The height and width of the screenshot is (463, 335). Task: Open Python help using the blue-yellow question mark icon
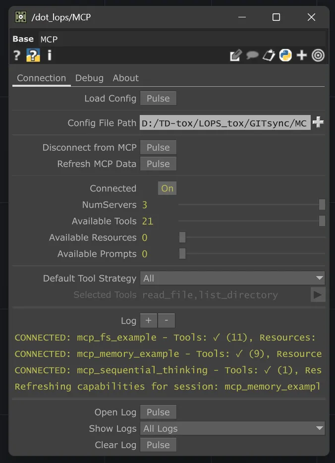tap(33, 56)
